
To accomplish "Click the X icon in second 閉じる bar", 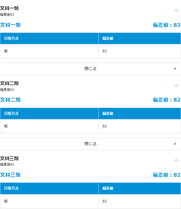I will click(x=175, y=144).
